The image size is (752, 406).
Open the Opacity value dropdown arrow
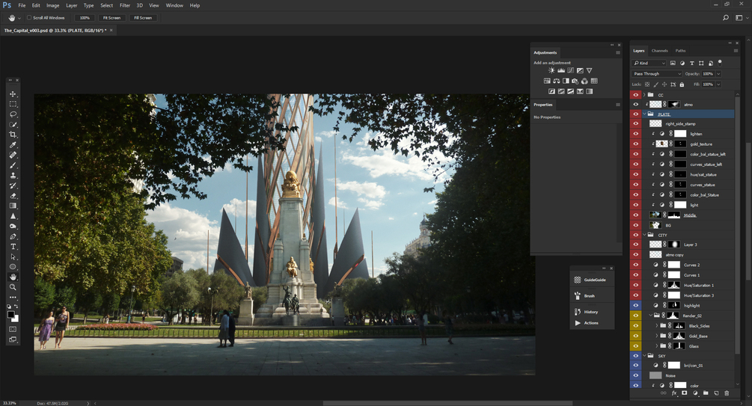(718, 74)
